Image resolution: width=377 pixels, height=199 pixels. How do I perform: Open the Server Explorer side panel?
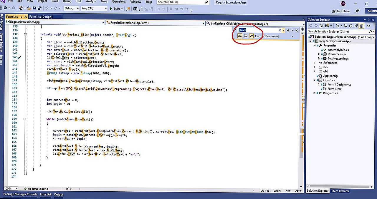[2, 42]
